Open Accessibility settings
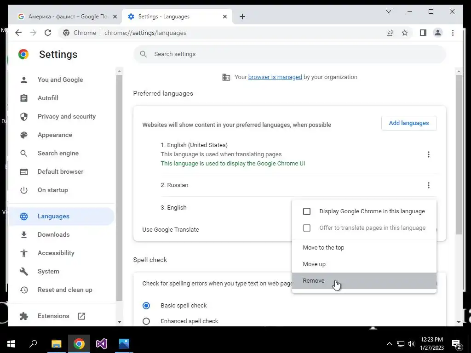 [56, 253]
